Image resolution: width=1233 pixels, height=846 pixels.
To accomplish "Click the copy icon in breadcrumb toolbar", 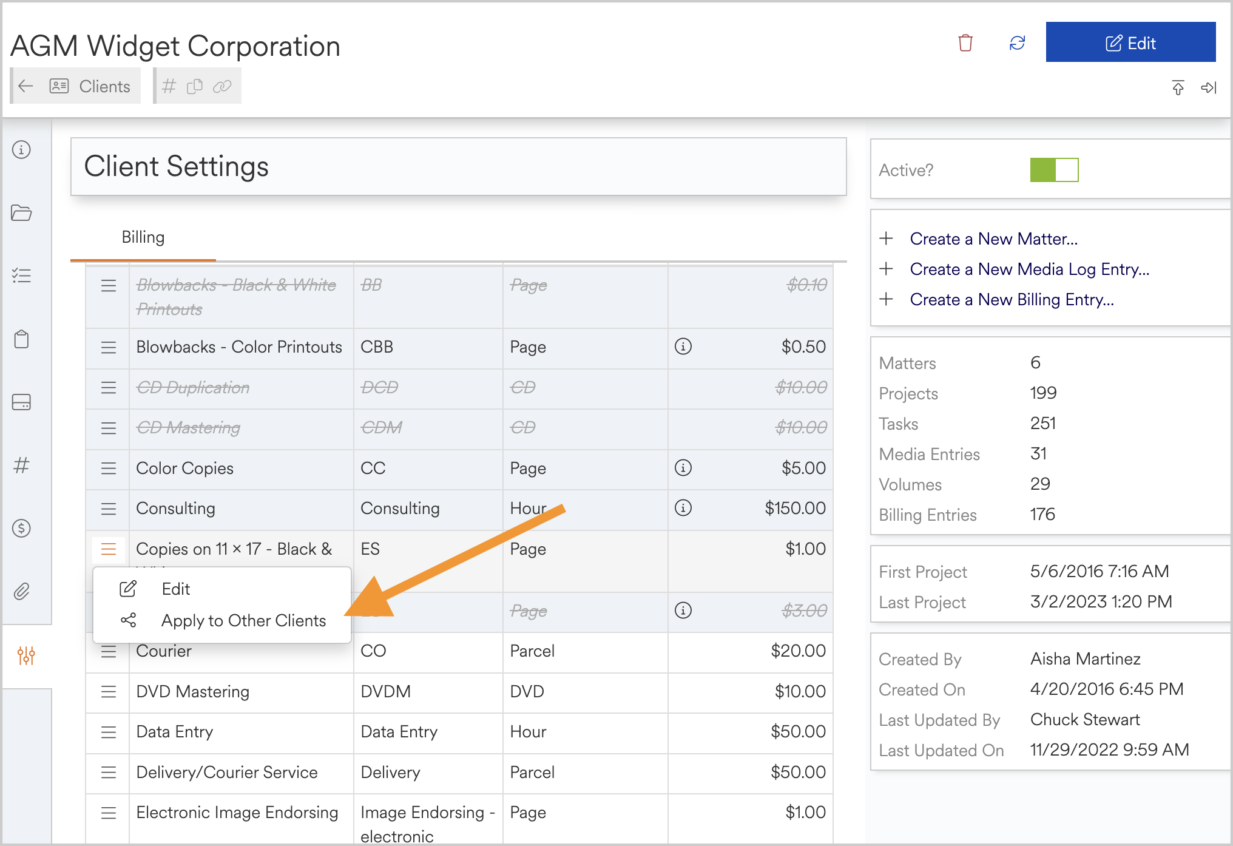I will [195, 86].
